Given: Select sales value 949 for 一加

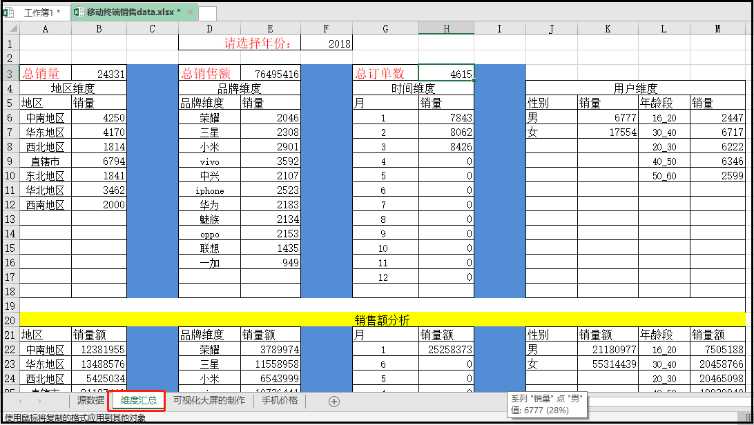Looking at the screenshot, I should (x=271, y=263).
